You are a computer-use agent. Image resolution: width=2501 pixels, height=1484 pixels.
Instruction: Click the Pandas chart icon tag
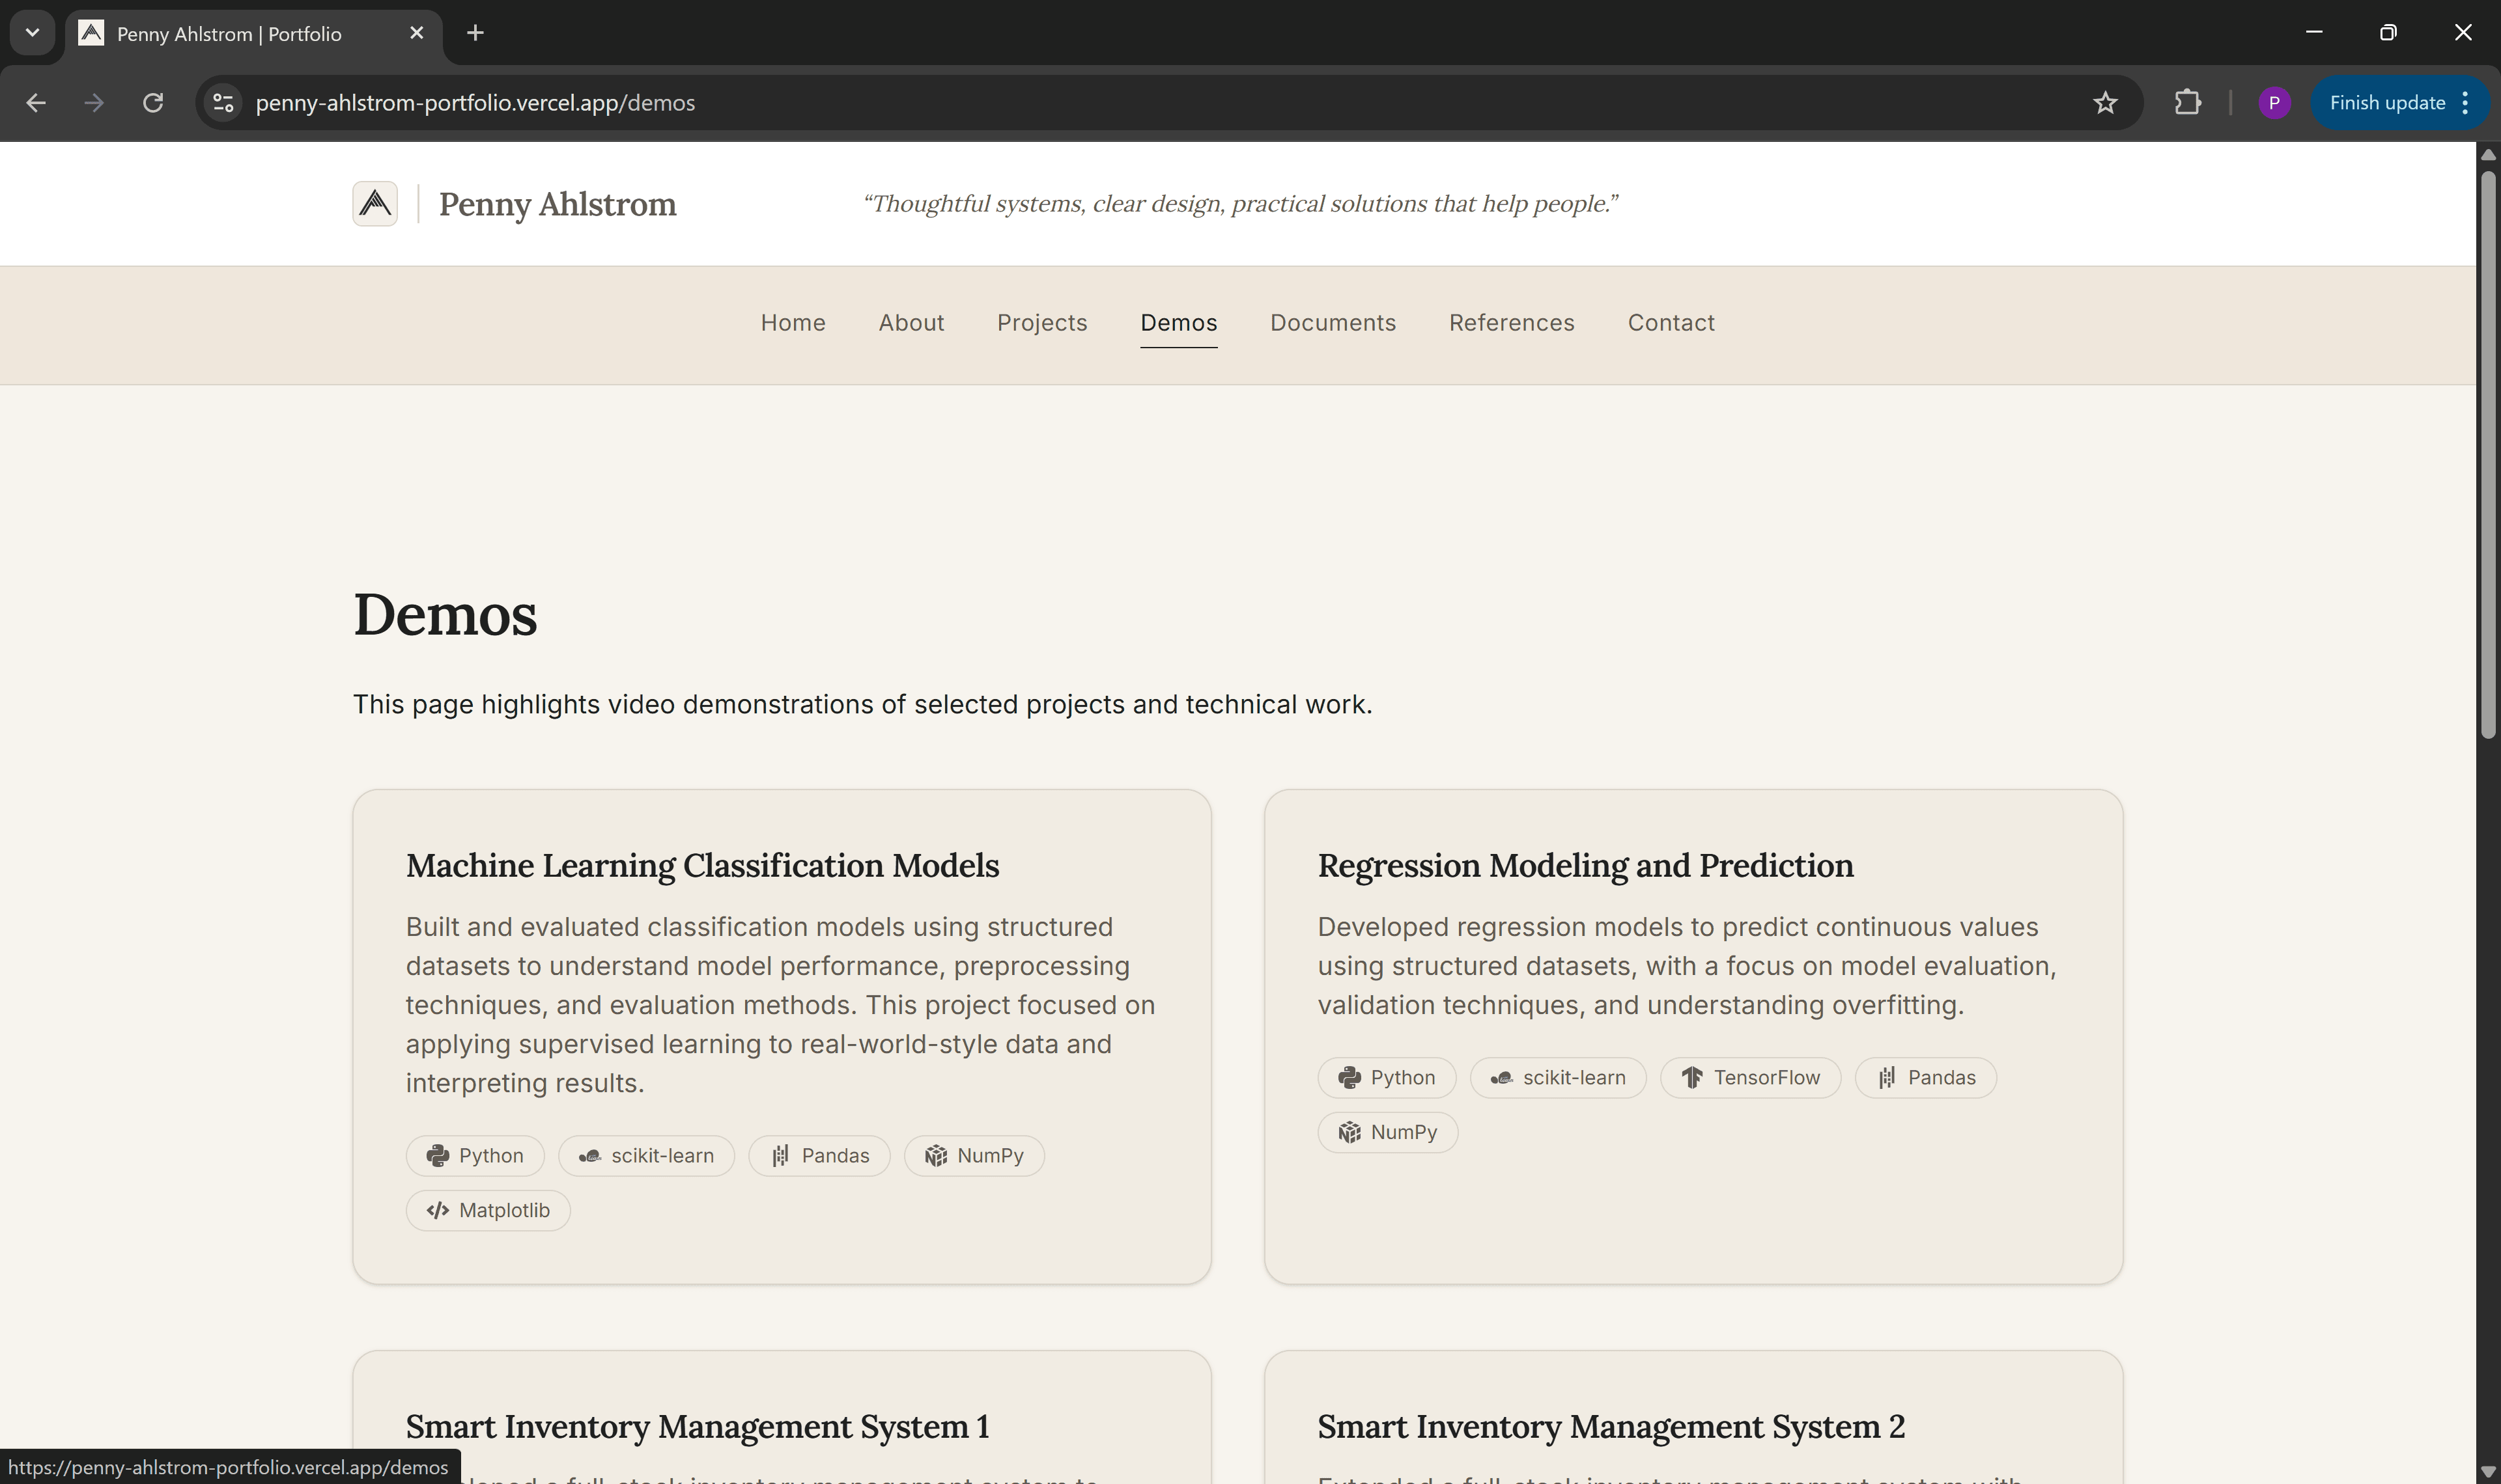point(782,1155)
